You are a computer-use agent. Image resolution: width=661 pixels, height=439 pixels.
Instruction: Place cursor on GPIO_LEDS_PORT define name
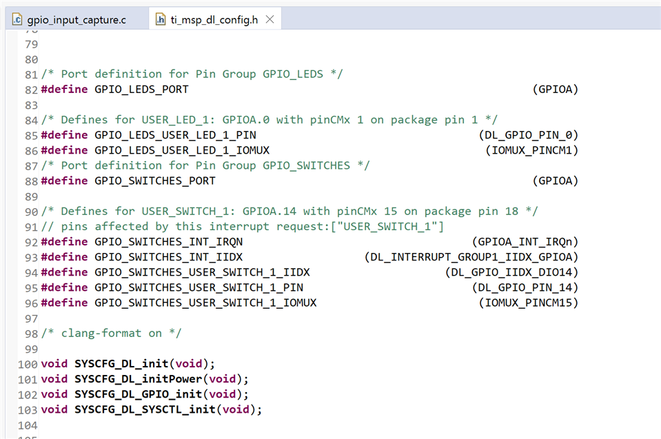(x=141, y=90)
